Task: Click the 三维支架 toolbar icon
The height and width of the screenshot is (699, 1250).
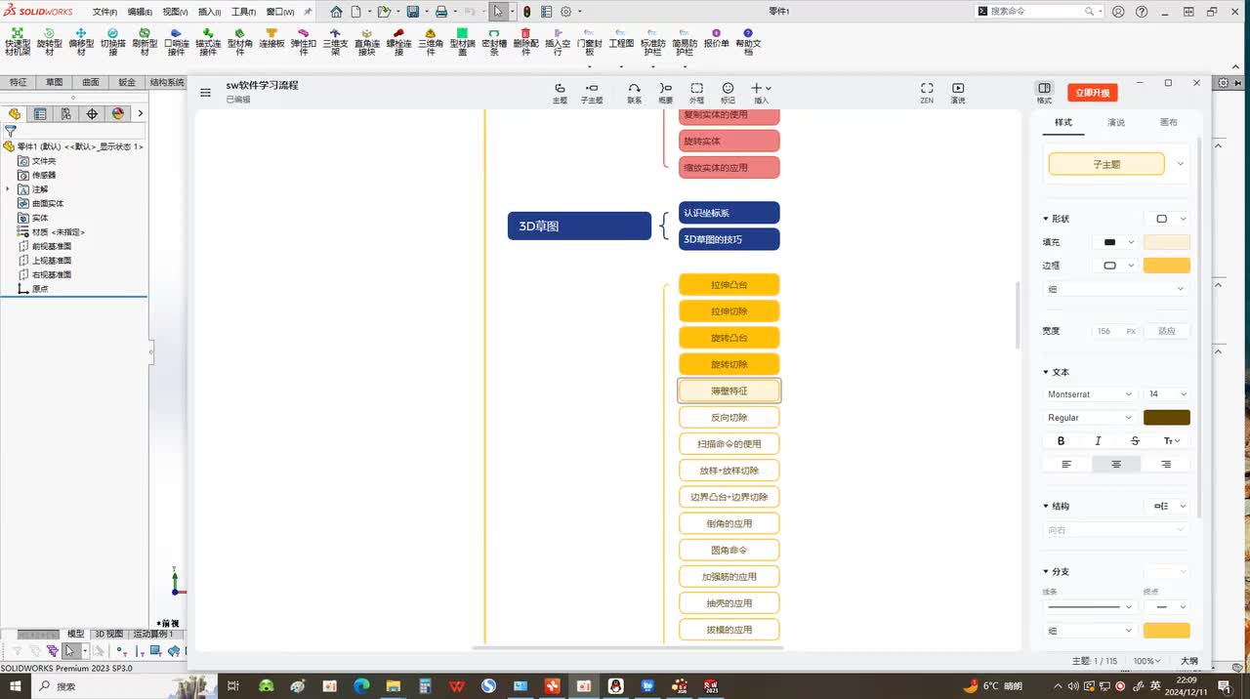Action: [x=335, y=42]
